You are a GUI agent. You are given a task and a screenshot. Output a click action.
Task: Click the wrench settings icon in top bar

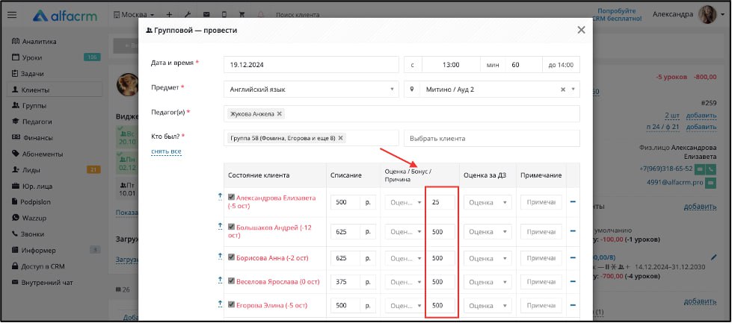point(188,14)
